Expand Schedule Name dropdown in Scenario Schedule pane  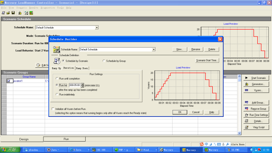coord(97,28)
